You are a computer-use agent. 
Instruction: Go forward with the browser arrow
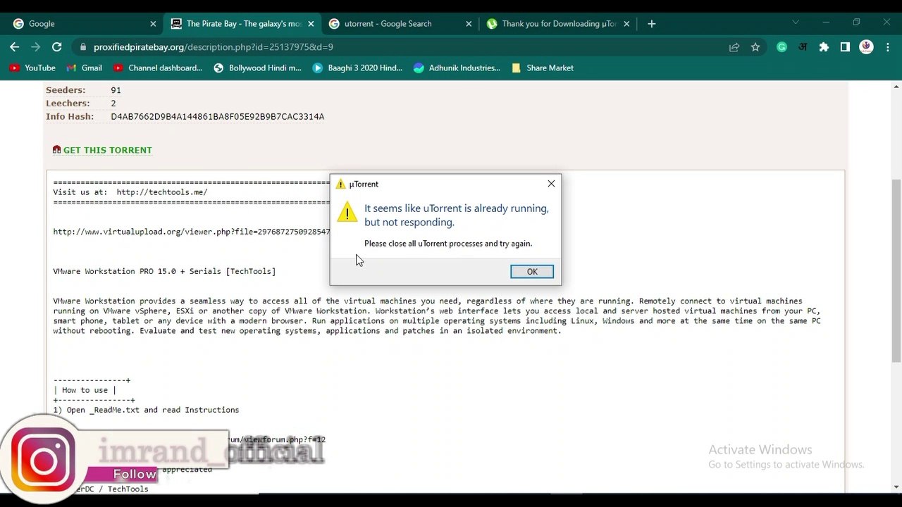(x=36, y=47)
